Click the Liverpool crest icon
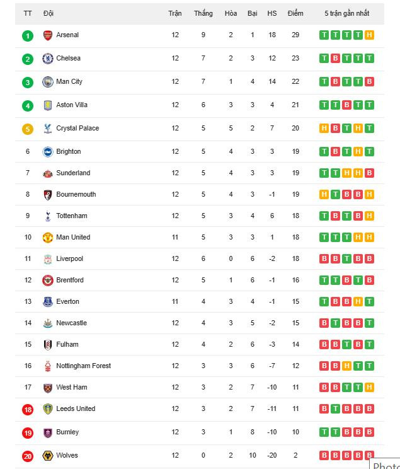The height and width of the screenshot is (469, 400). pos(48,259)
